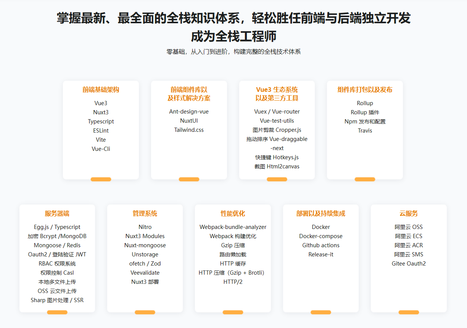
Task: Click 快捷键 Hotkeys.js item
Action: [277, 157]
